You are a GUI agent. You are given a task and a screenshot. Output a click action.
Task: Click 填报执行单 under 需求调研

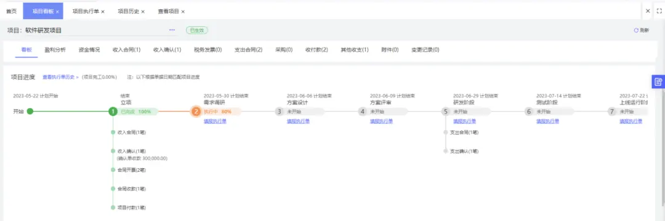pyautogui.click(x=215, y=122)
